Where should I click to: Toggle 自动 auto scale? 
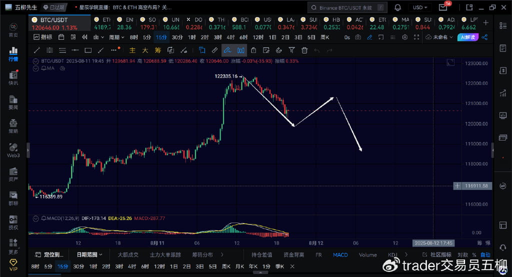coord(485,255)
